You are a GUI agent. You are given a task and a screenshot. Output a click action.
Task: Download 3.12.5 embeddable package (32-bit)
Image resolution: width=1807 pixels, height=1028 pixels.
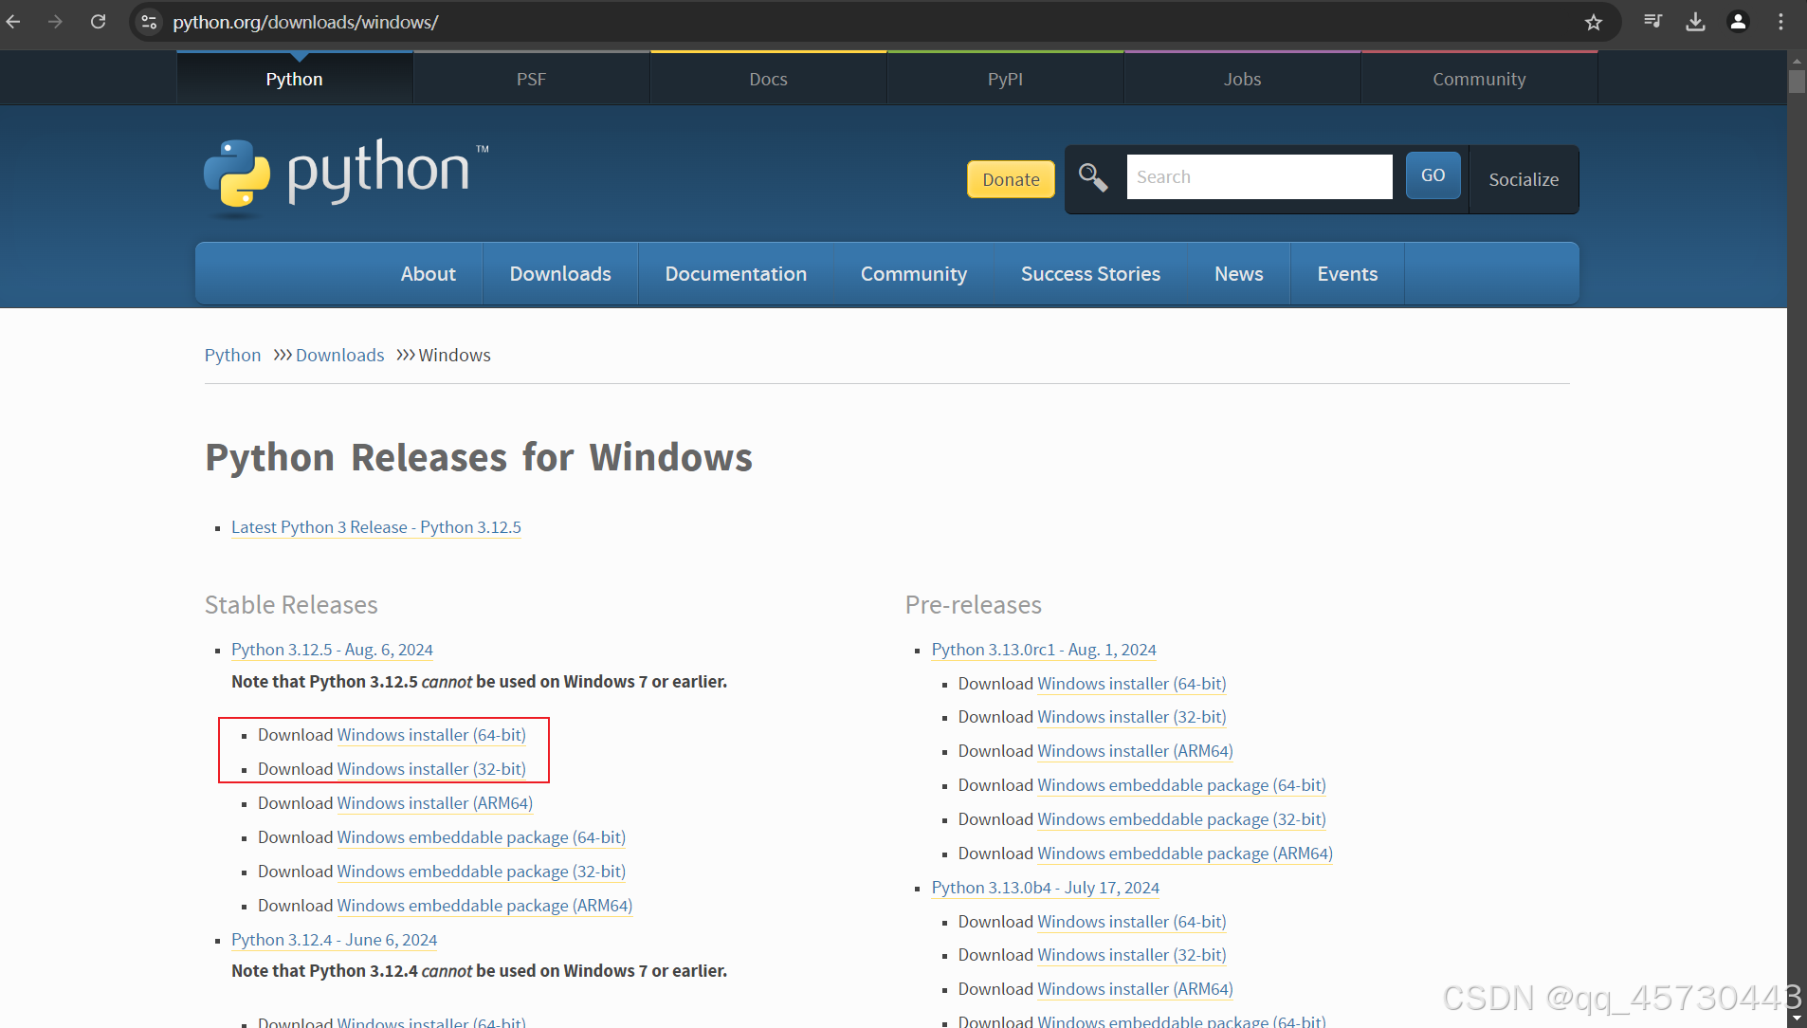482,872
